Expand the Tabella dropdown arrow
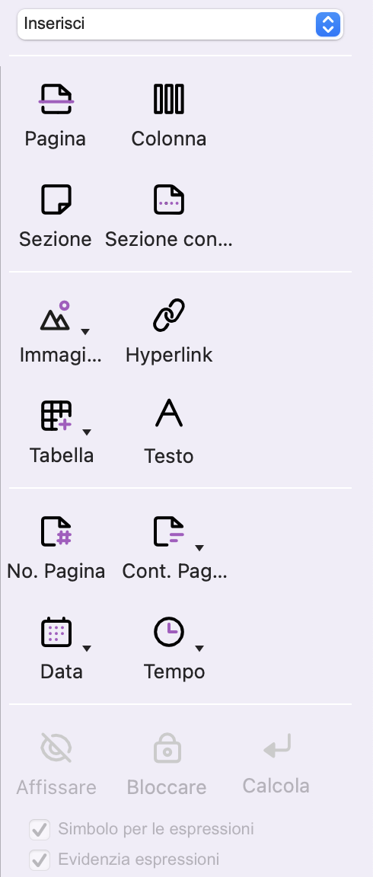 click(x=86, y=432)
